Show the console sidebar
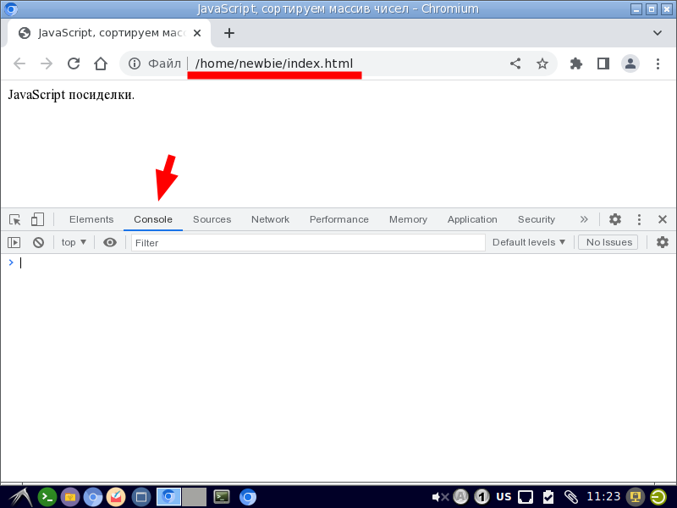Image resolution: width=677 pixels, height=508 pixels. tap(14, 243)
